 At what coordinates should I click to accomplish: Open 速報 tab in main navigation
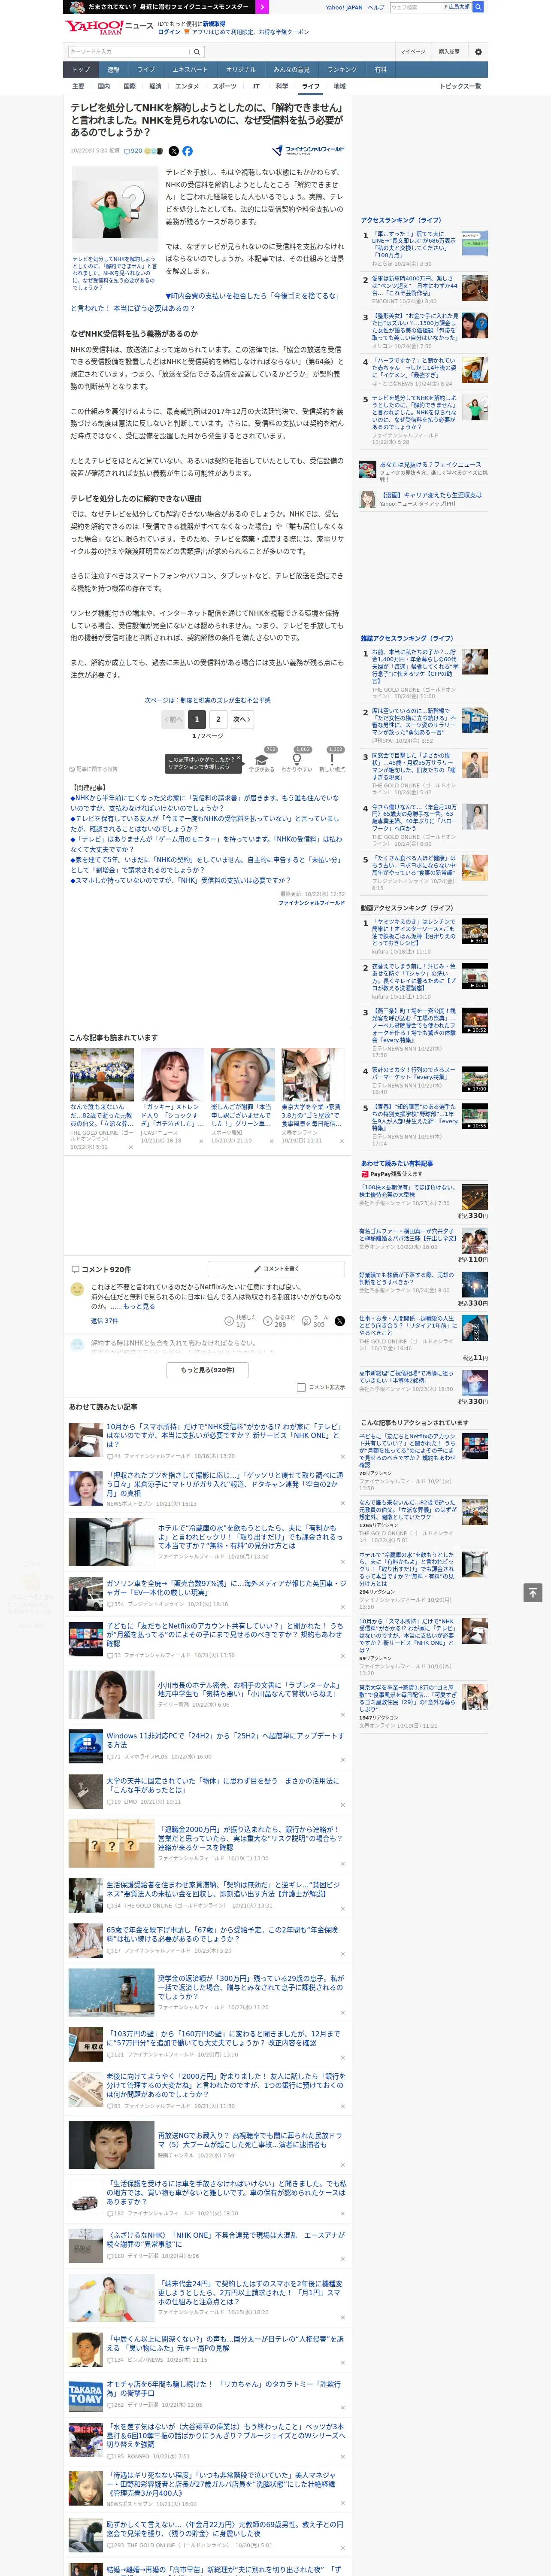(x=113, y=69)
